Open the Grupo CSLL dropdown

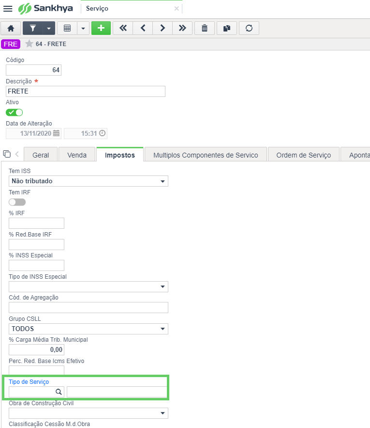pos(89,329)
